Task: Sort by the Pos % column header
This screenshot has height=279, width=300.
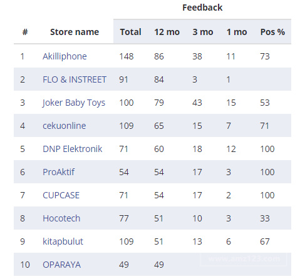Action: [272, 32]
